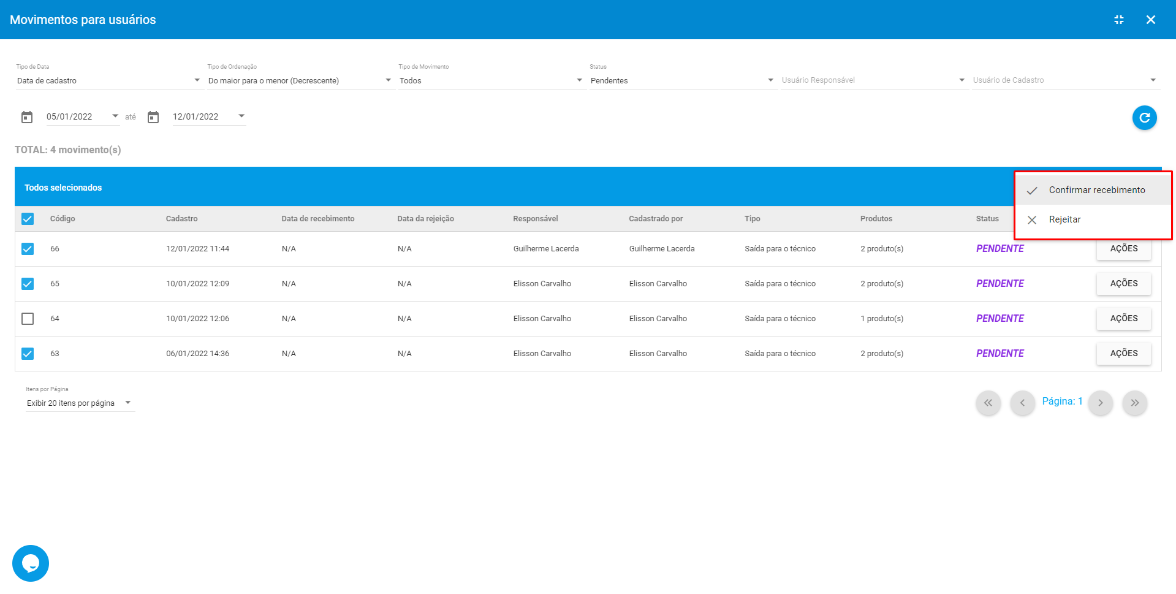Uncheck the checkbox for movement 65
1176x594 pixels.
tap(28, 284)
